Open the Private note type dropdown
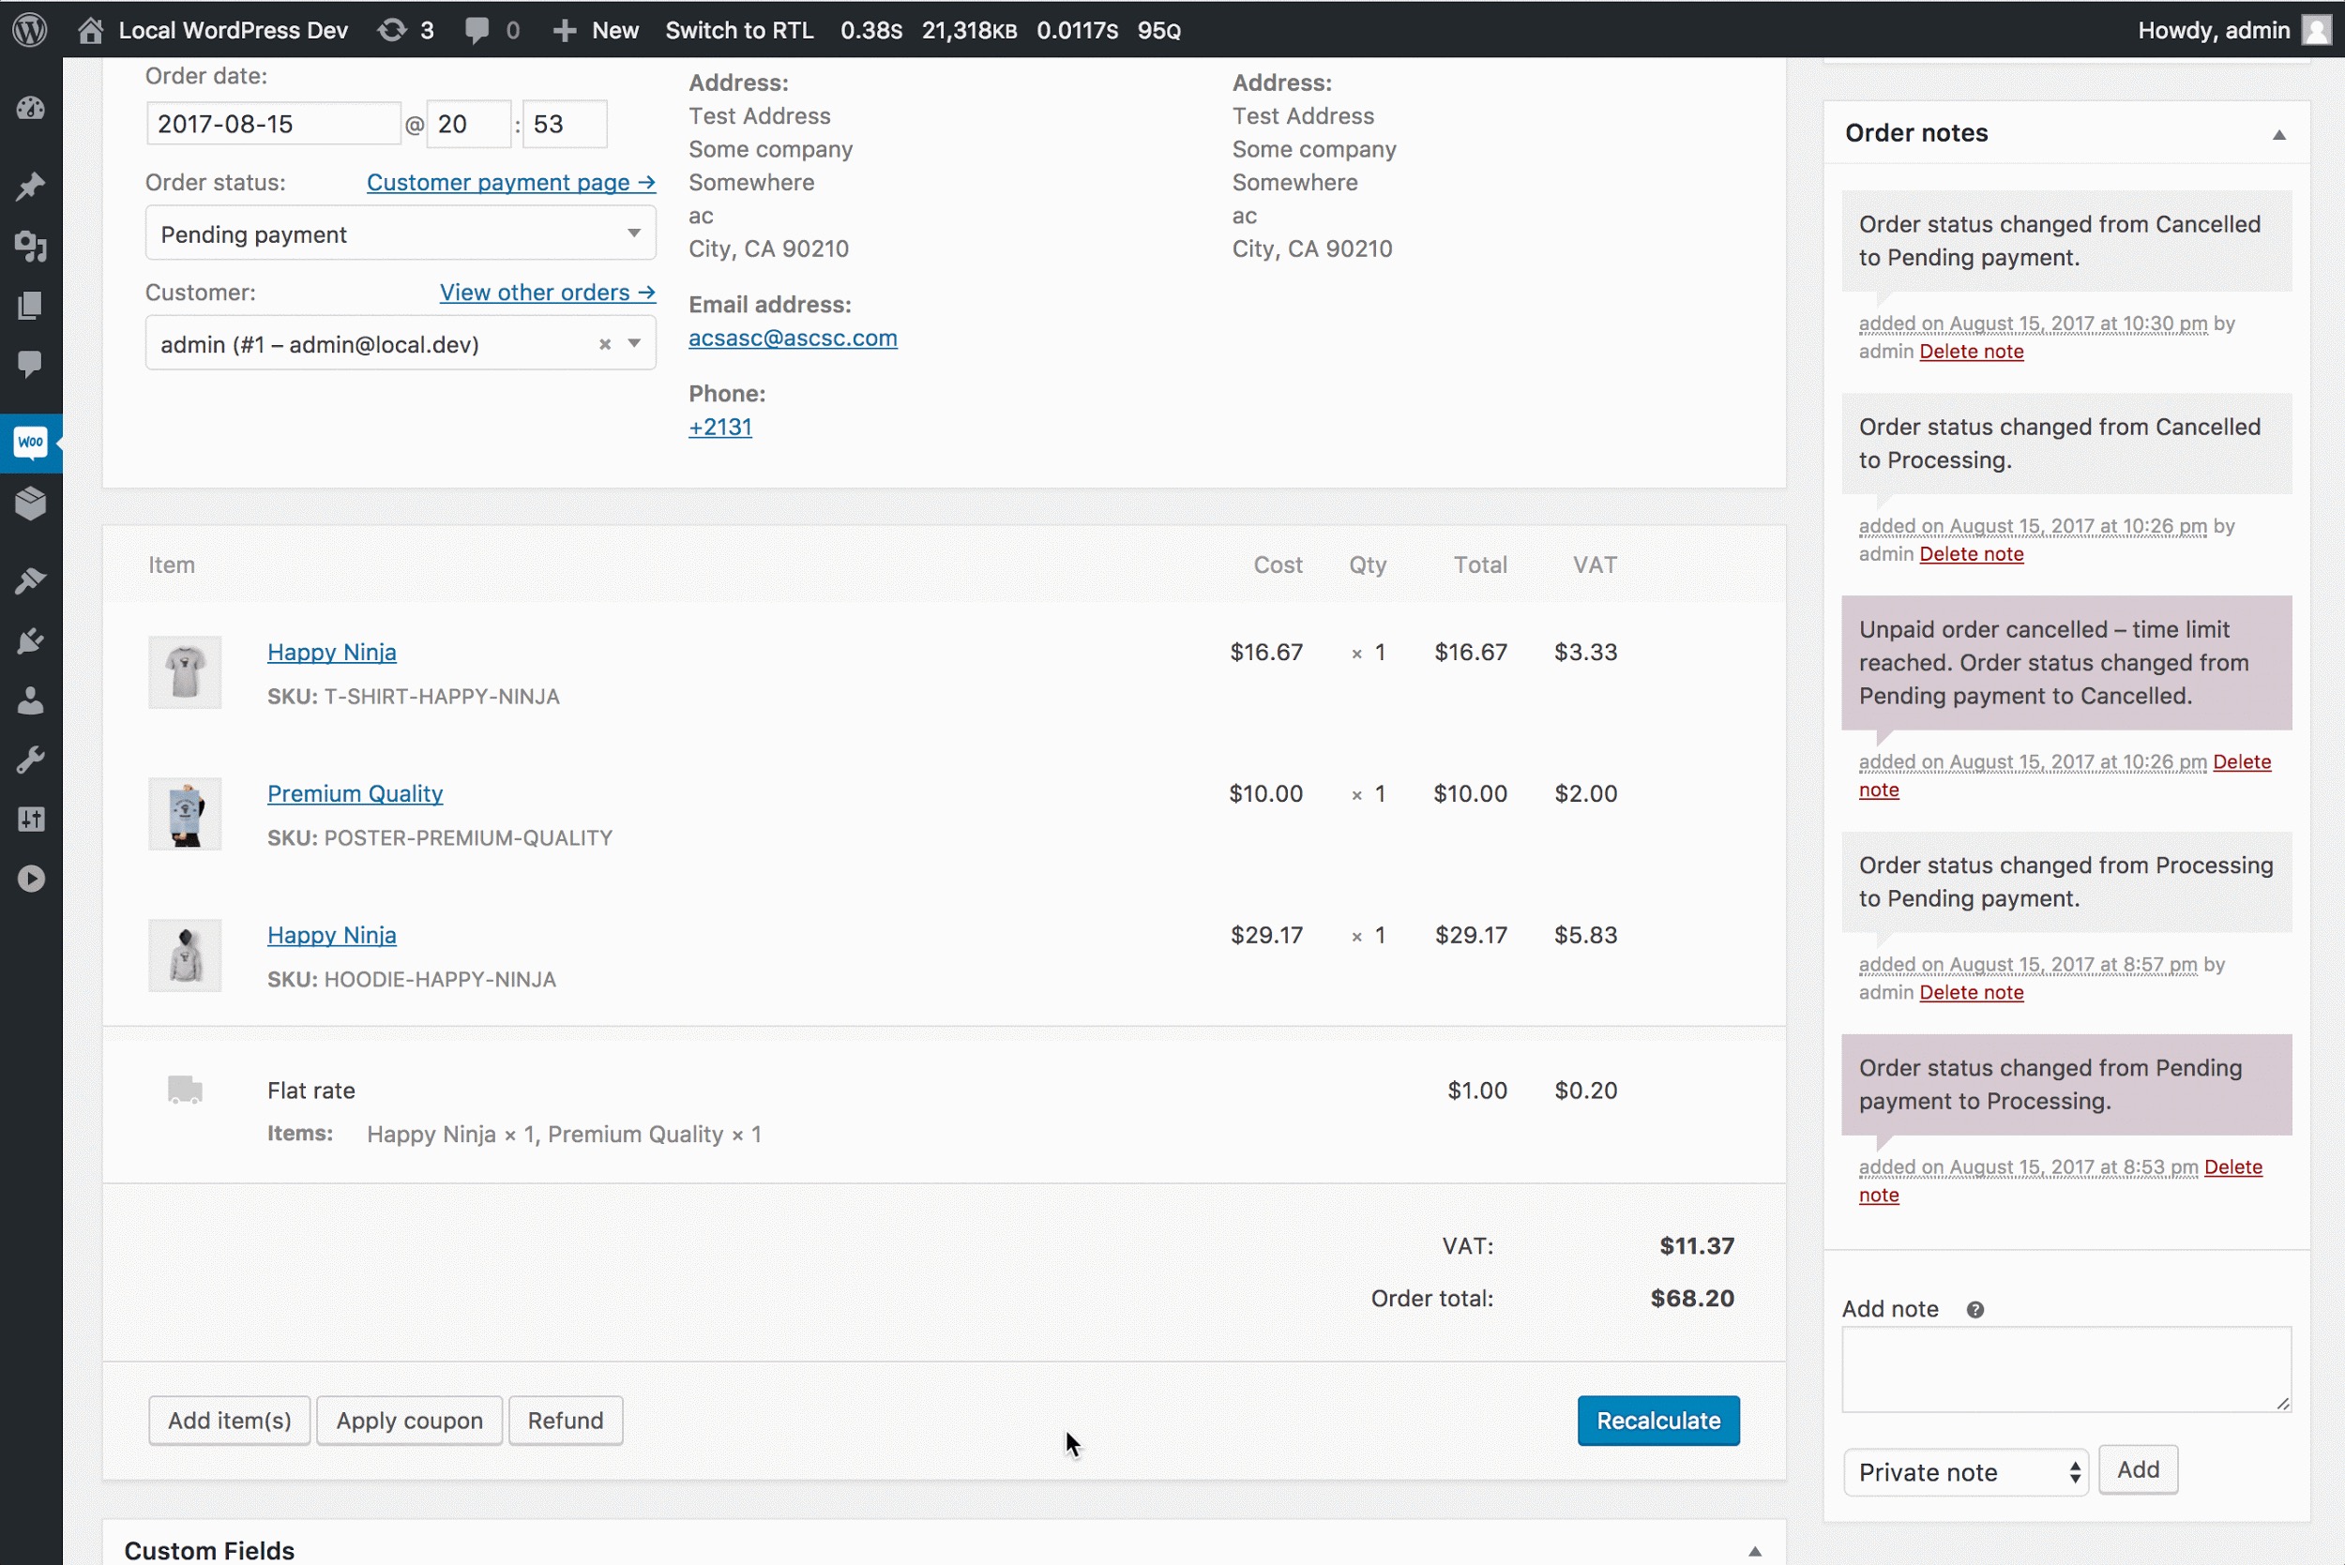The image size is (2345, 1565). (x=1965, y=1472)
